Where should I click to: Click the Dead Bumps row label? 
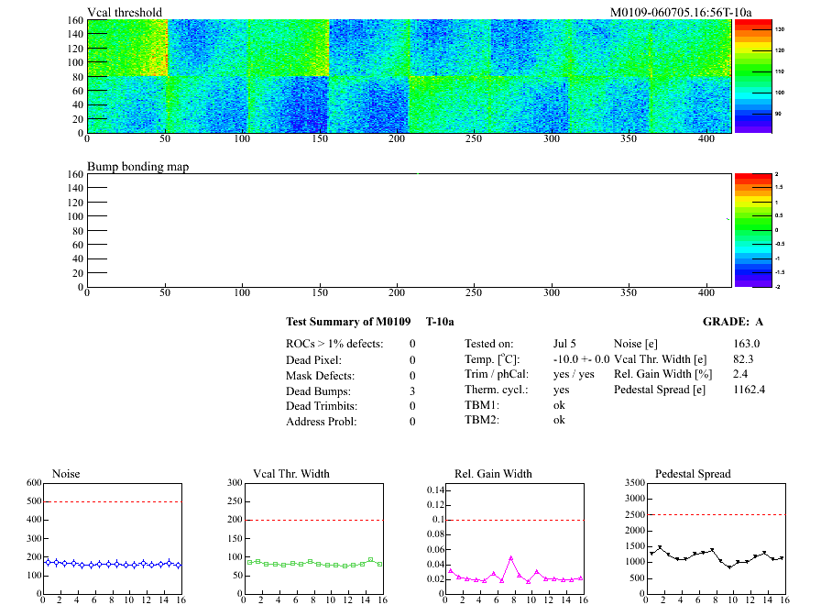click(x=321, y=390)
